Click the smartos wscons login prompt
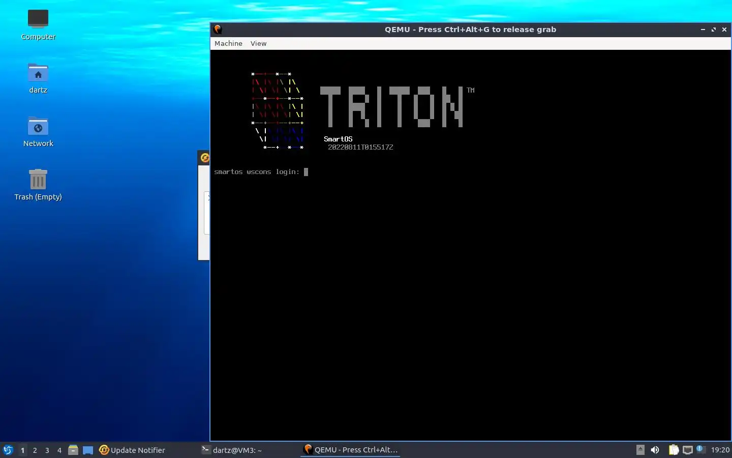Screen dimensions: 732x458 (x=257, y=172)
